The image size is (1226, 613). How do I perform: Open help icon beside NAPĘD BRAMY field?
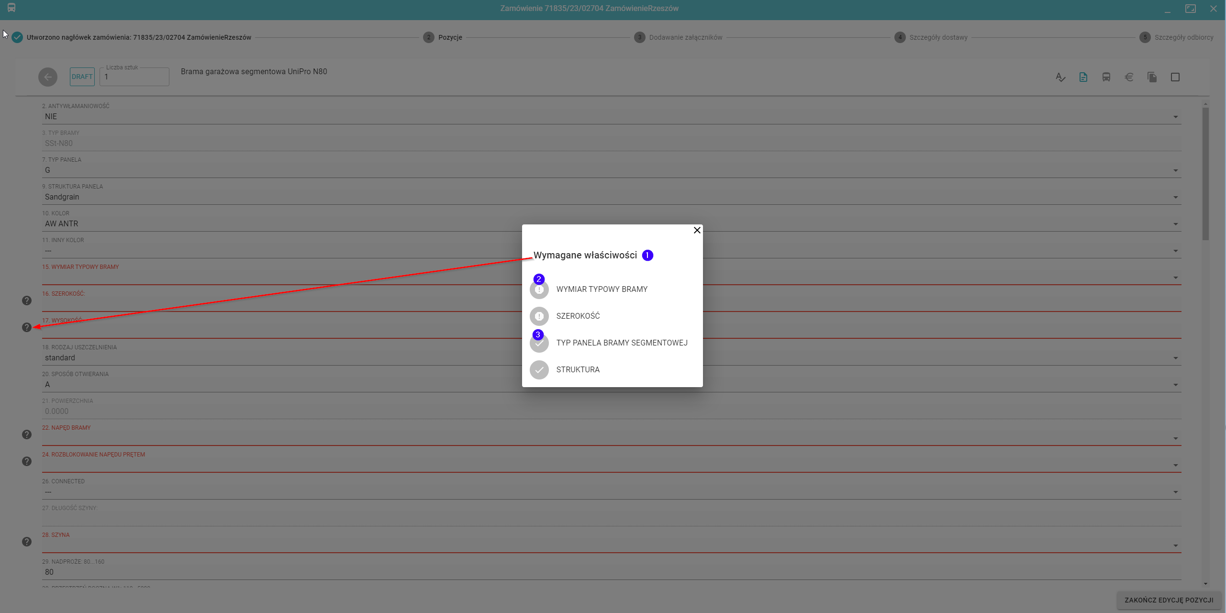click(x=27, y=435)
